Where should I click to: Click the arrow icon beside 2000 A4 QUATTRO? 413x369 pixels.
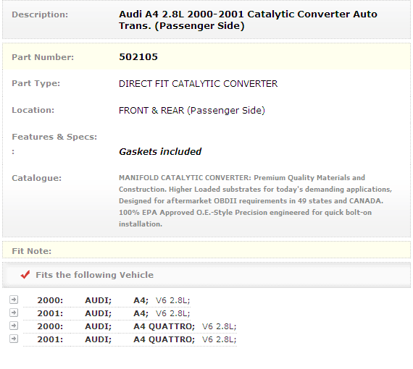click(14, 326)
